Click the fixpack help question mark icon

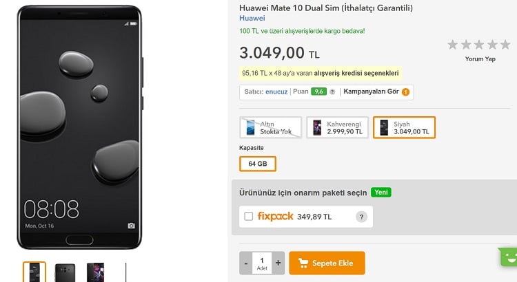361,217
